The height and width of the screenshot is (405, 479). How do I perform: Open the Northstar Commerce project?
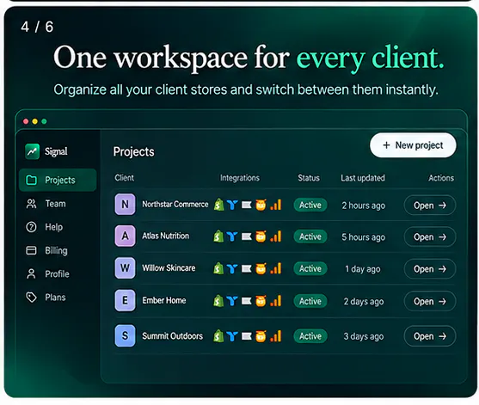point(430,206)
